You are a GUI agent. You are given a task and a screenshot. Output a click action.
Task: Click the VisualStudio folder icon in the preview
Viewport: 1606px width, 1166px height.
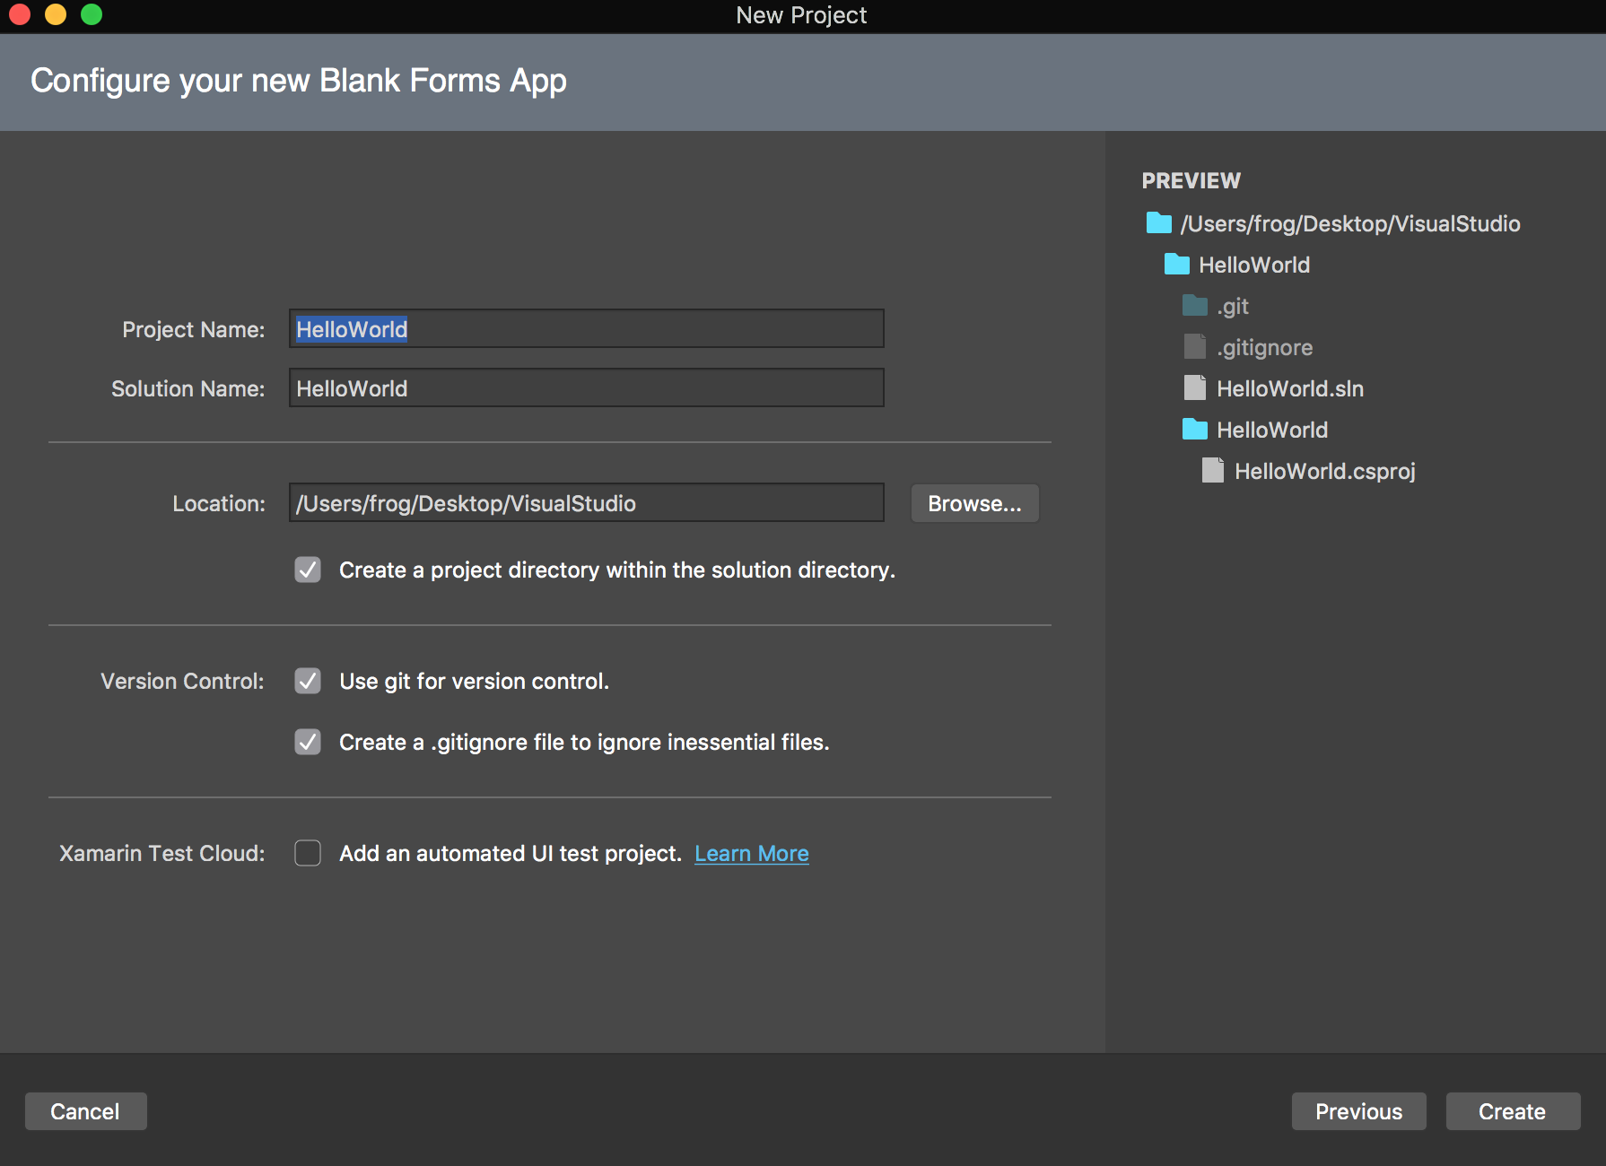tap(1157, 223)
